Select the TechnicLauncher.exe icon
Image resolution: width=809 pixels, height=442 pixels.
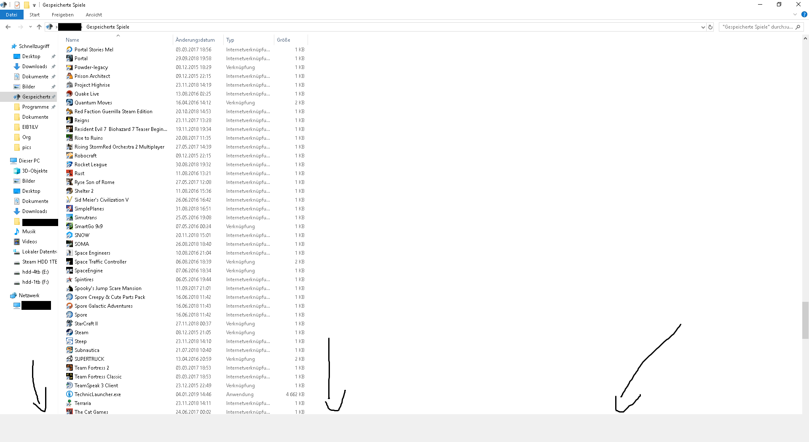coord(70,394)
